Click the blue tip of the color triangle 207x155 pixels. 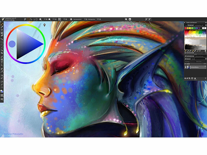(x=42, y=44)
